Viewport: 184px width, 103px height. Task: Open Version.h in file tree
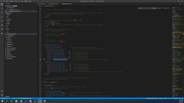point(9,41)
